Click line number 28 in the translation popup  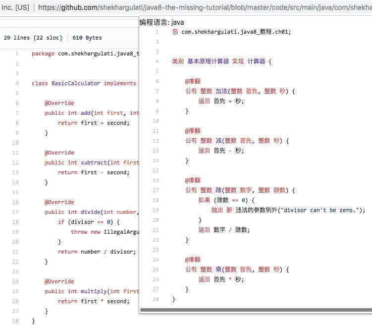coord(156,299)
